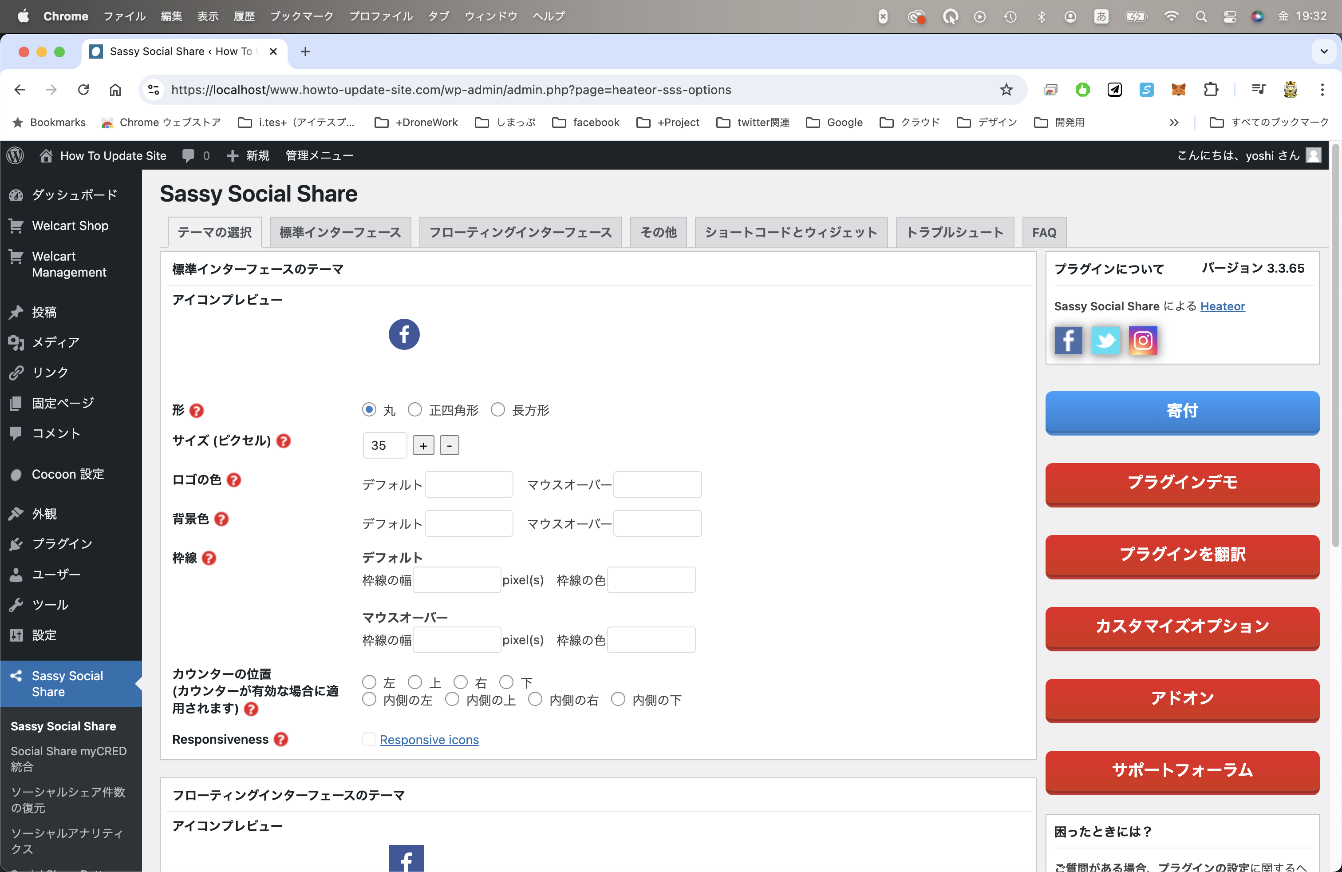Click the プラグインデモ button
This screenshot has width=1342, height=872.
[1182, 484]
